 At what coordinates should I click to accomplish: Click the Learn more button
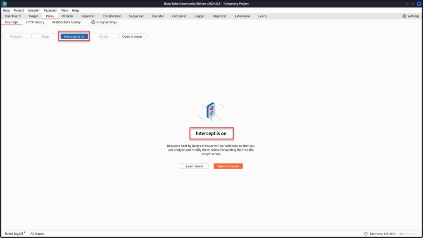click(x=194, y=166)
